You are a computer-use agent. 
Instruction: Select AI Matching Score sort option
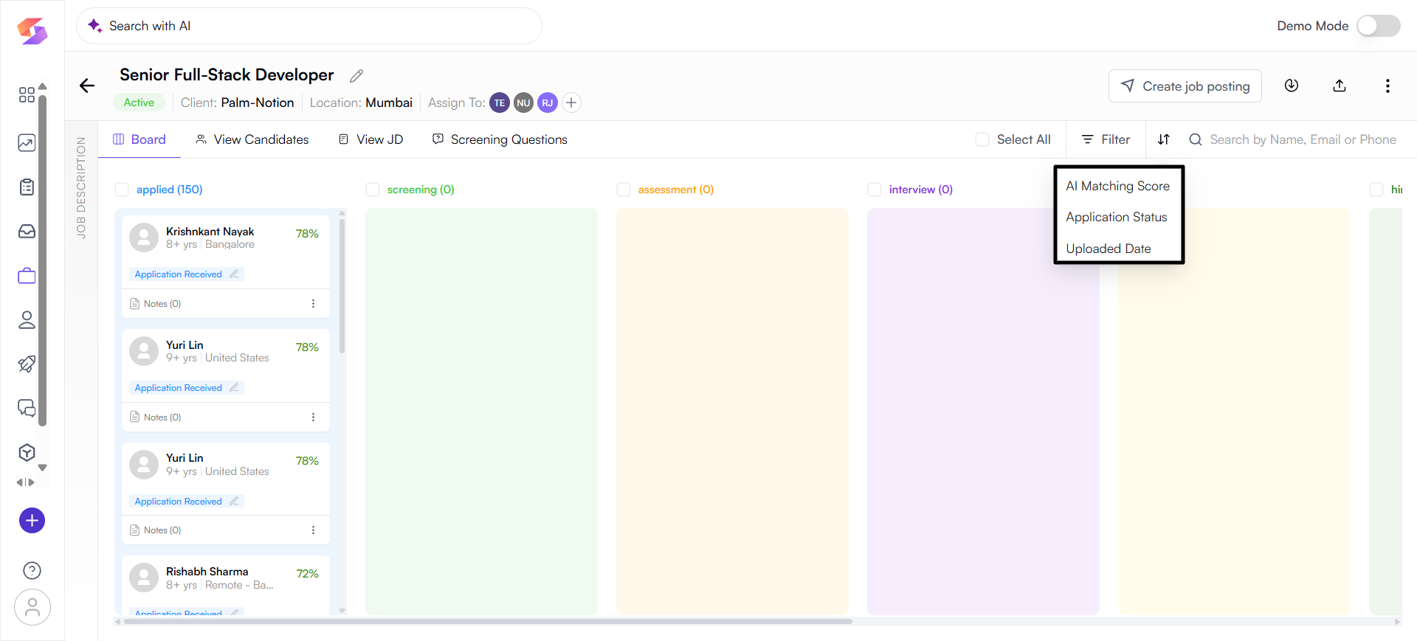coord(1117,186)
